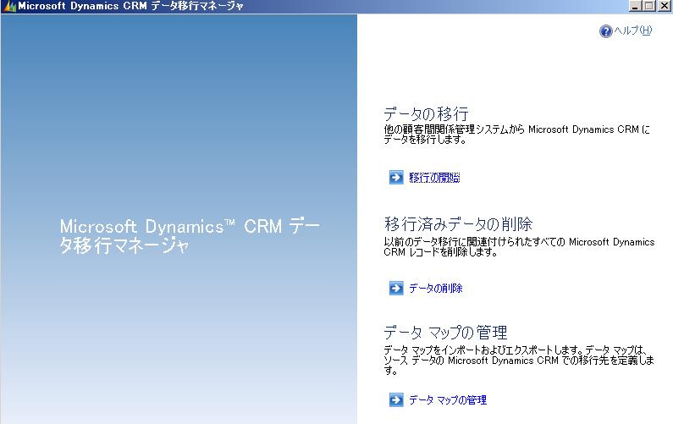Click the 移行済みデータの削除 heading
This screenshot has height=424, width=673.
458,224
